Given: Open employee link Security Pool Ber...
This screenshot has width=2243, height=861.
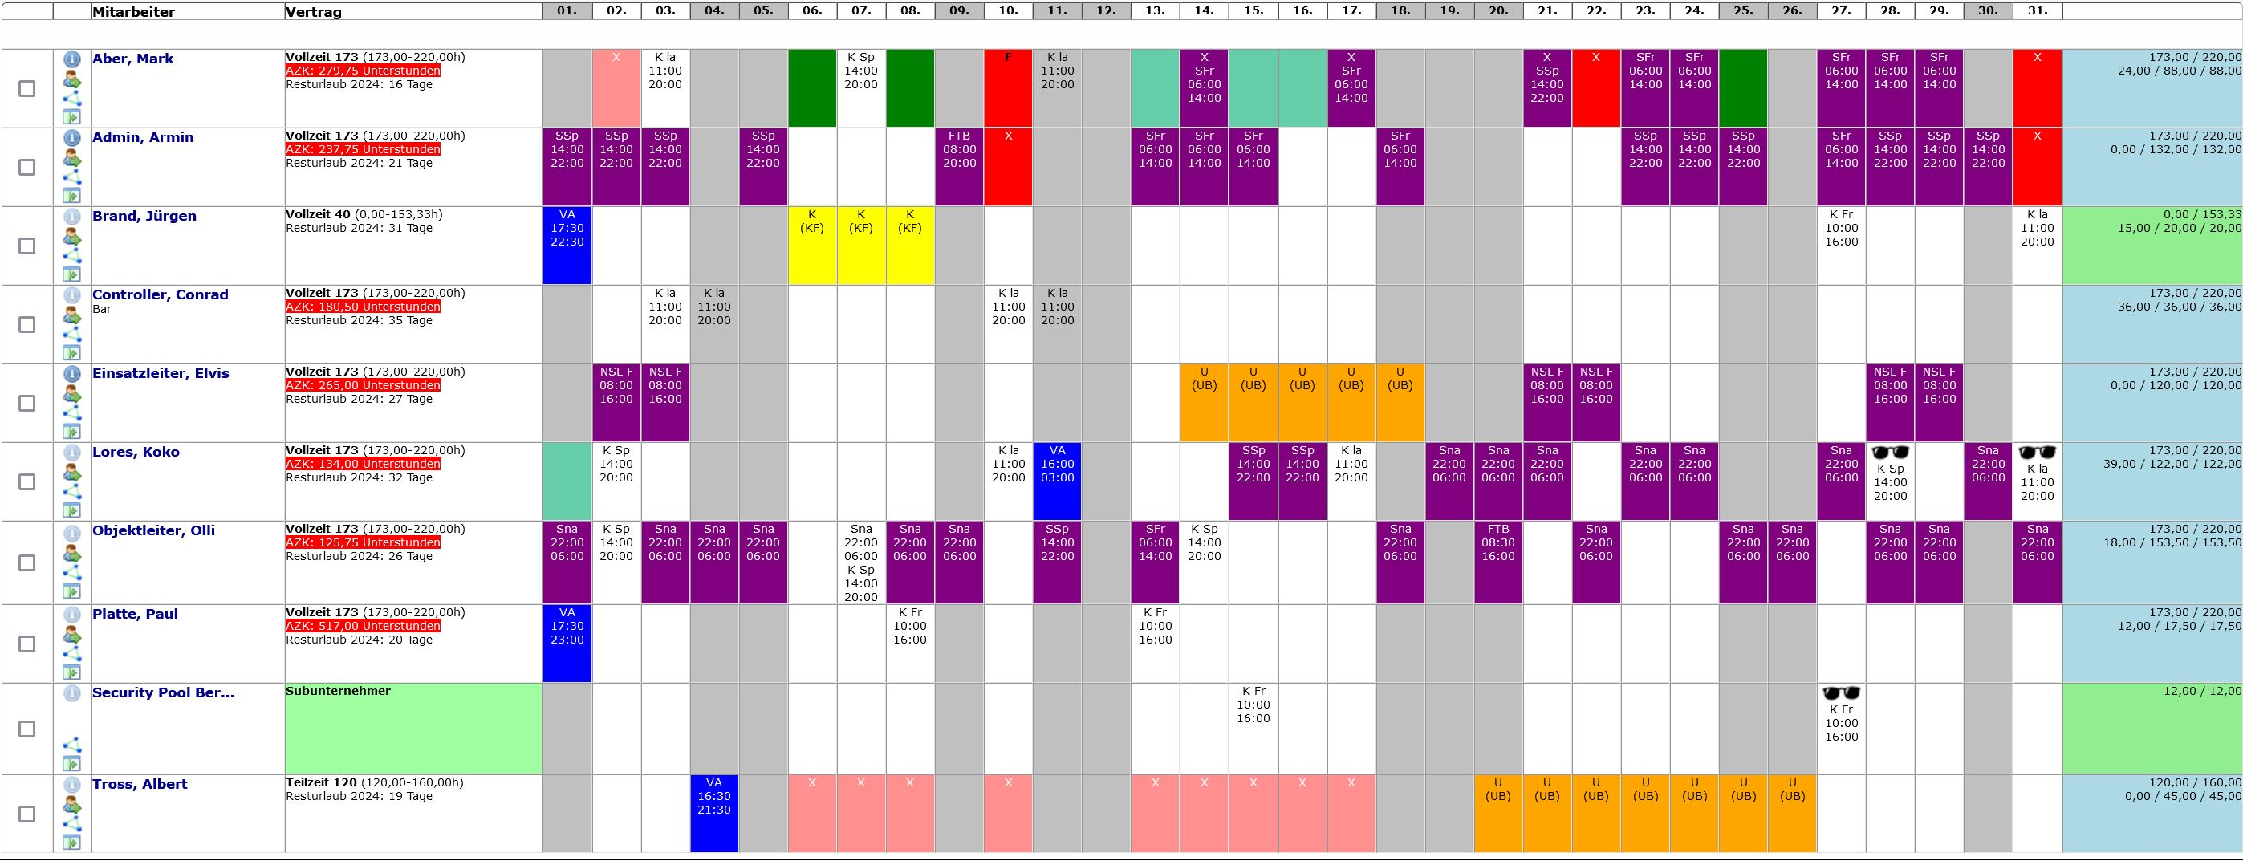Looking at the screenshot, I should 164,693.
